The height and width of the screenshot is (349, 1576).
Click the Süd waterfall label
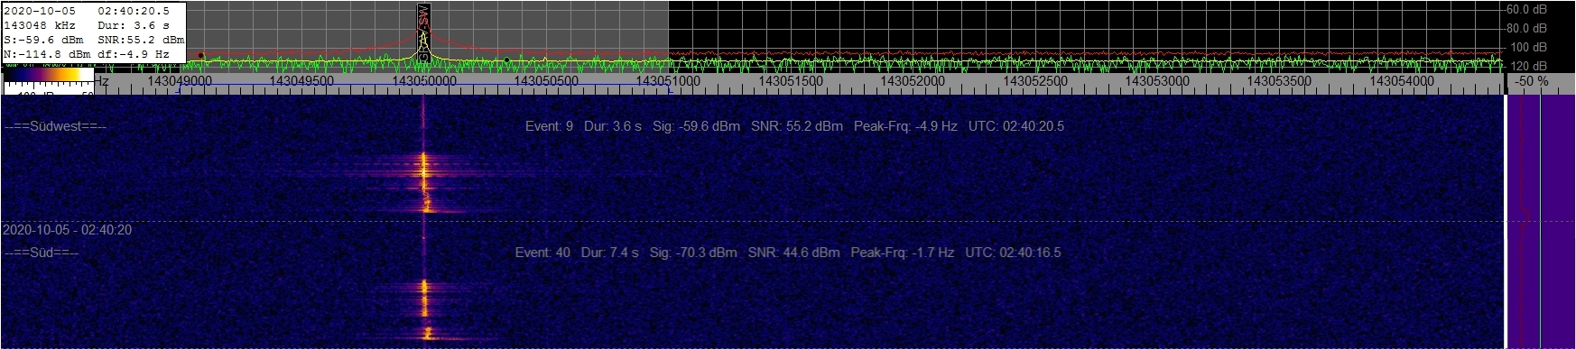coord(42,253)
